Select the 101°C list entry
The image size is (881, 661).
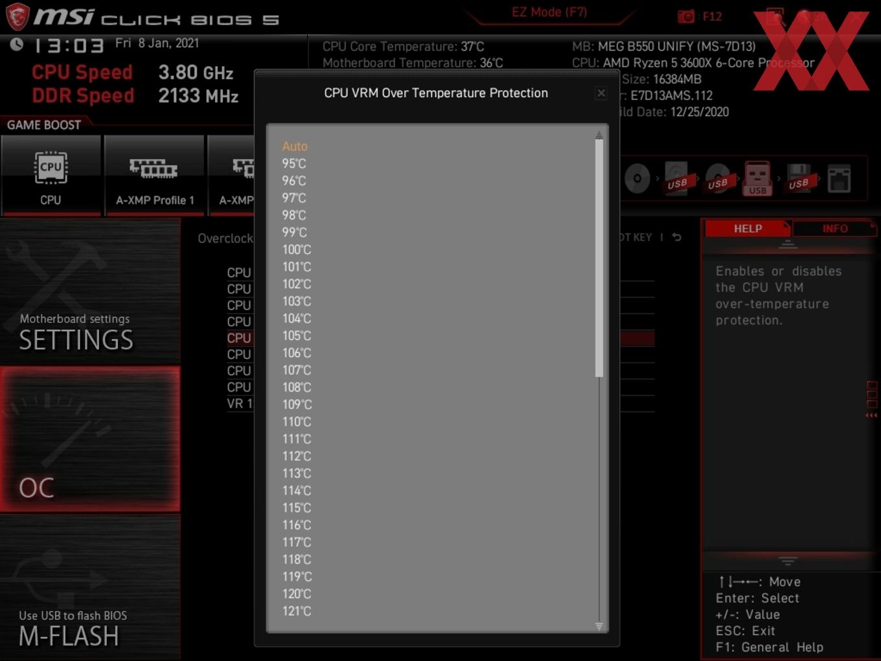(297, 267)
